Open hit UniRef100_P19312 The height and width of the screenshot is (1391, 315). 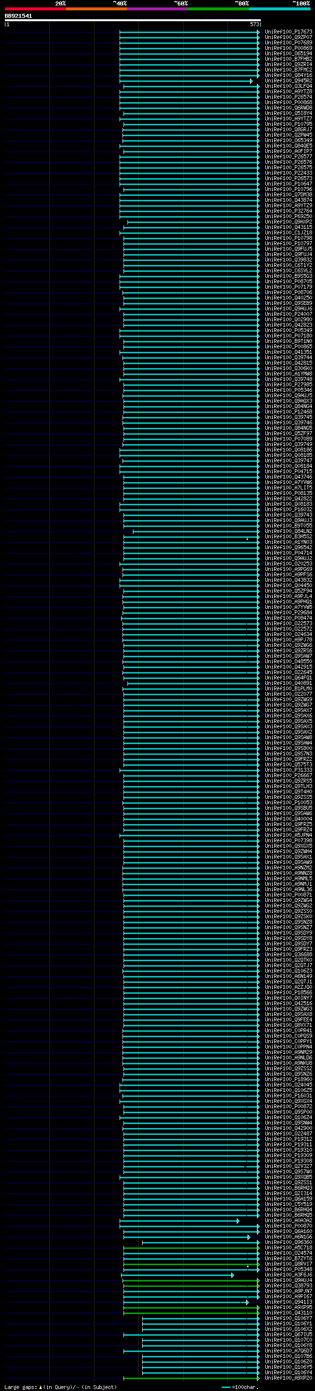[x=288, y=1139]
